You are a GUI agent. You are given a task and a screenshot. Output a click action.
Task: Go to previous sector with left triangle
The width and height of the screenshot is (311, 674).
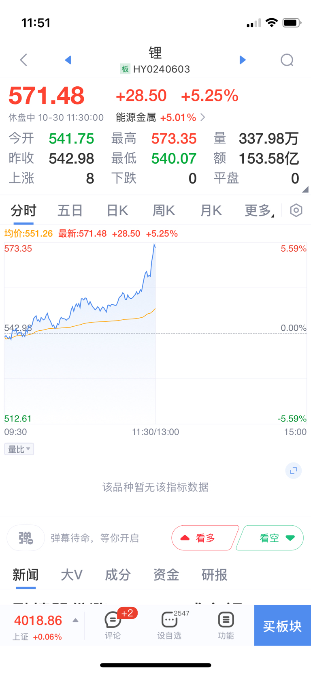(x=68, y=60)
